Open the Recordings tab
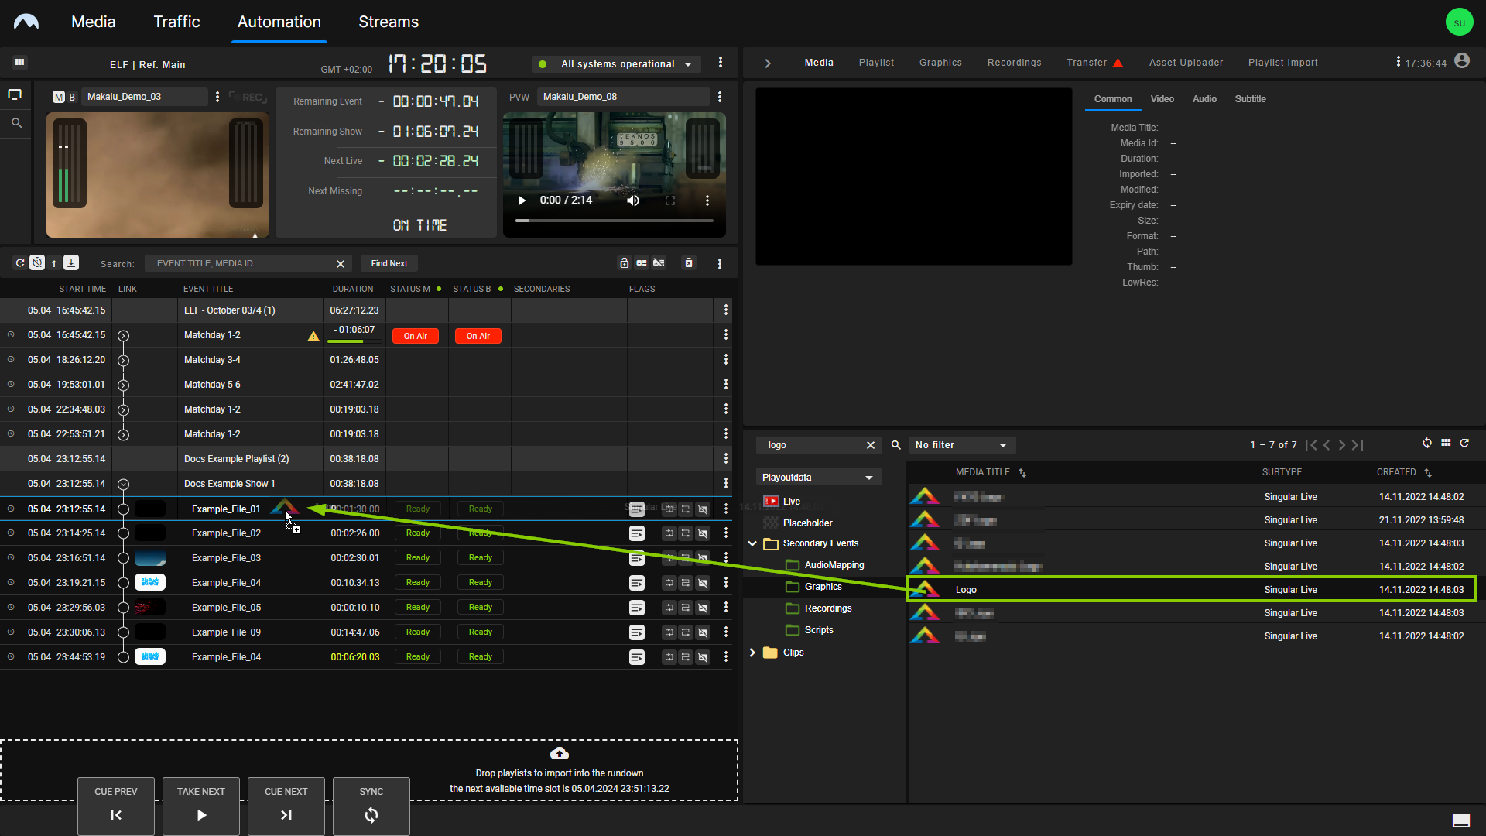Screen dimensions: 1486x836 (1014, 63)
